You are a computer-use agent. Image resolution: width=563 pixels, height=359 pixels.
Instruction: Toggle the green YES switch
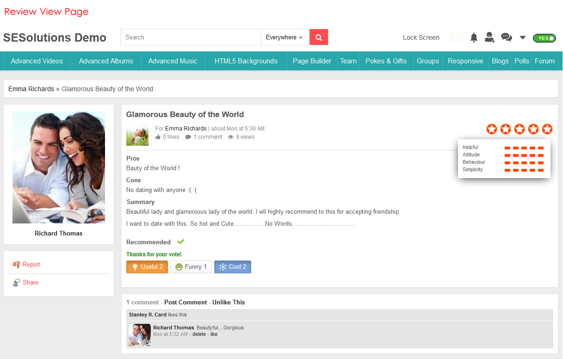tap(544, 38)
